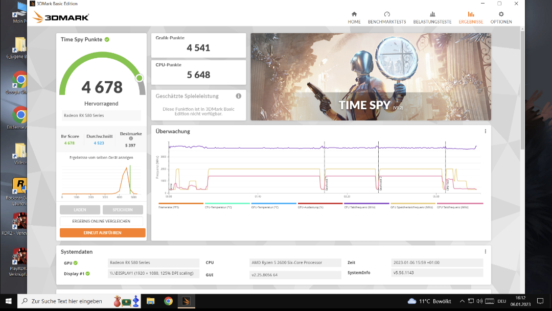Image resolution: width=552 pixels, height=311 pixels.
Task: Toggle GPU Taktfrequenz legend color
Action: pos(460,203)
